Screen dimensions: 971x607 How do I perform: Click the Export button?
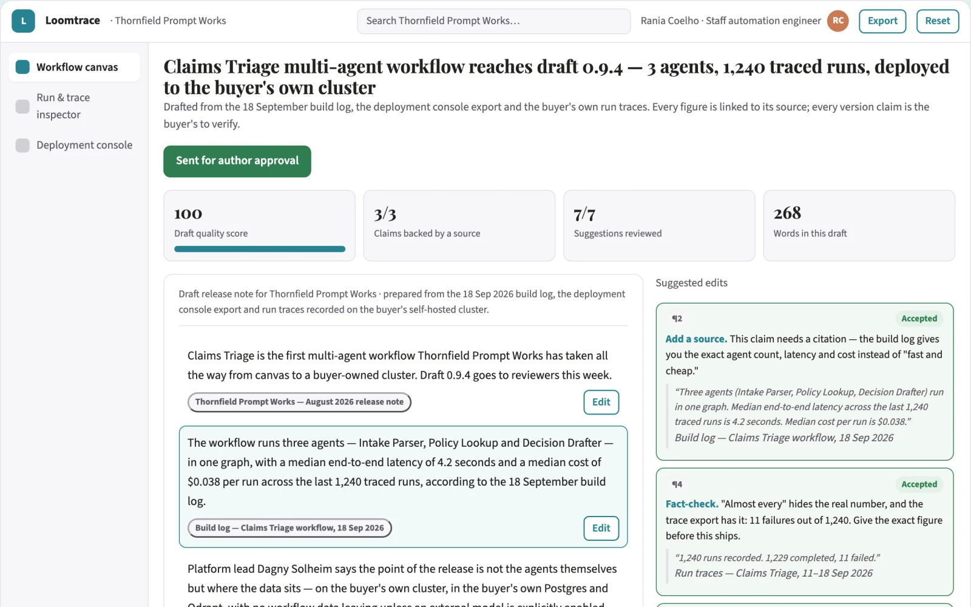coord(882,21)
